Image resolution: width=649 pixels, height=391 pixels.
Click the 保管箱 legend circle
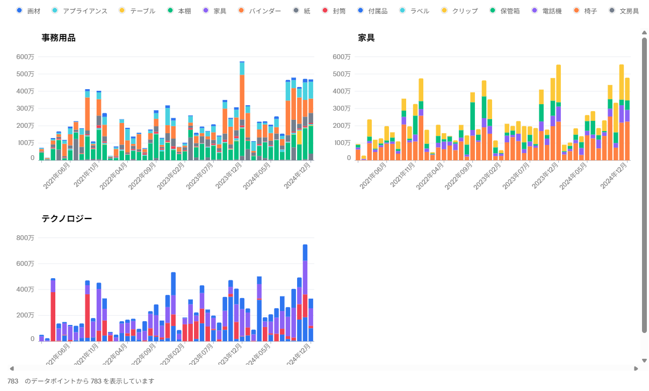tap(492, 11)
